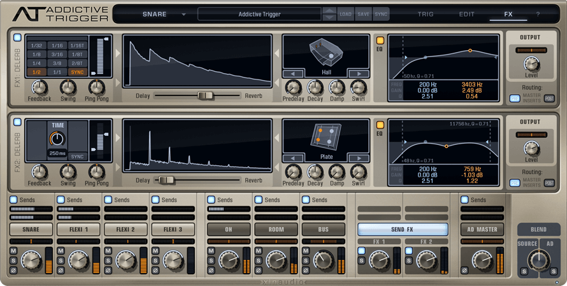
Task: Click FX1 Swirl knob
Action: point(358,88)
